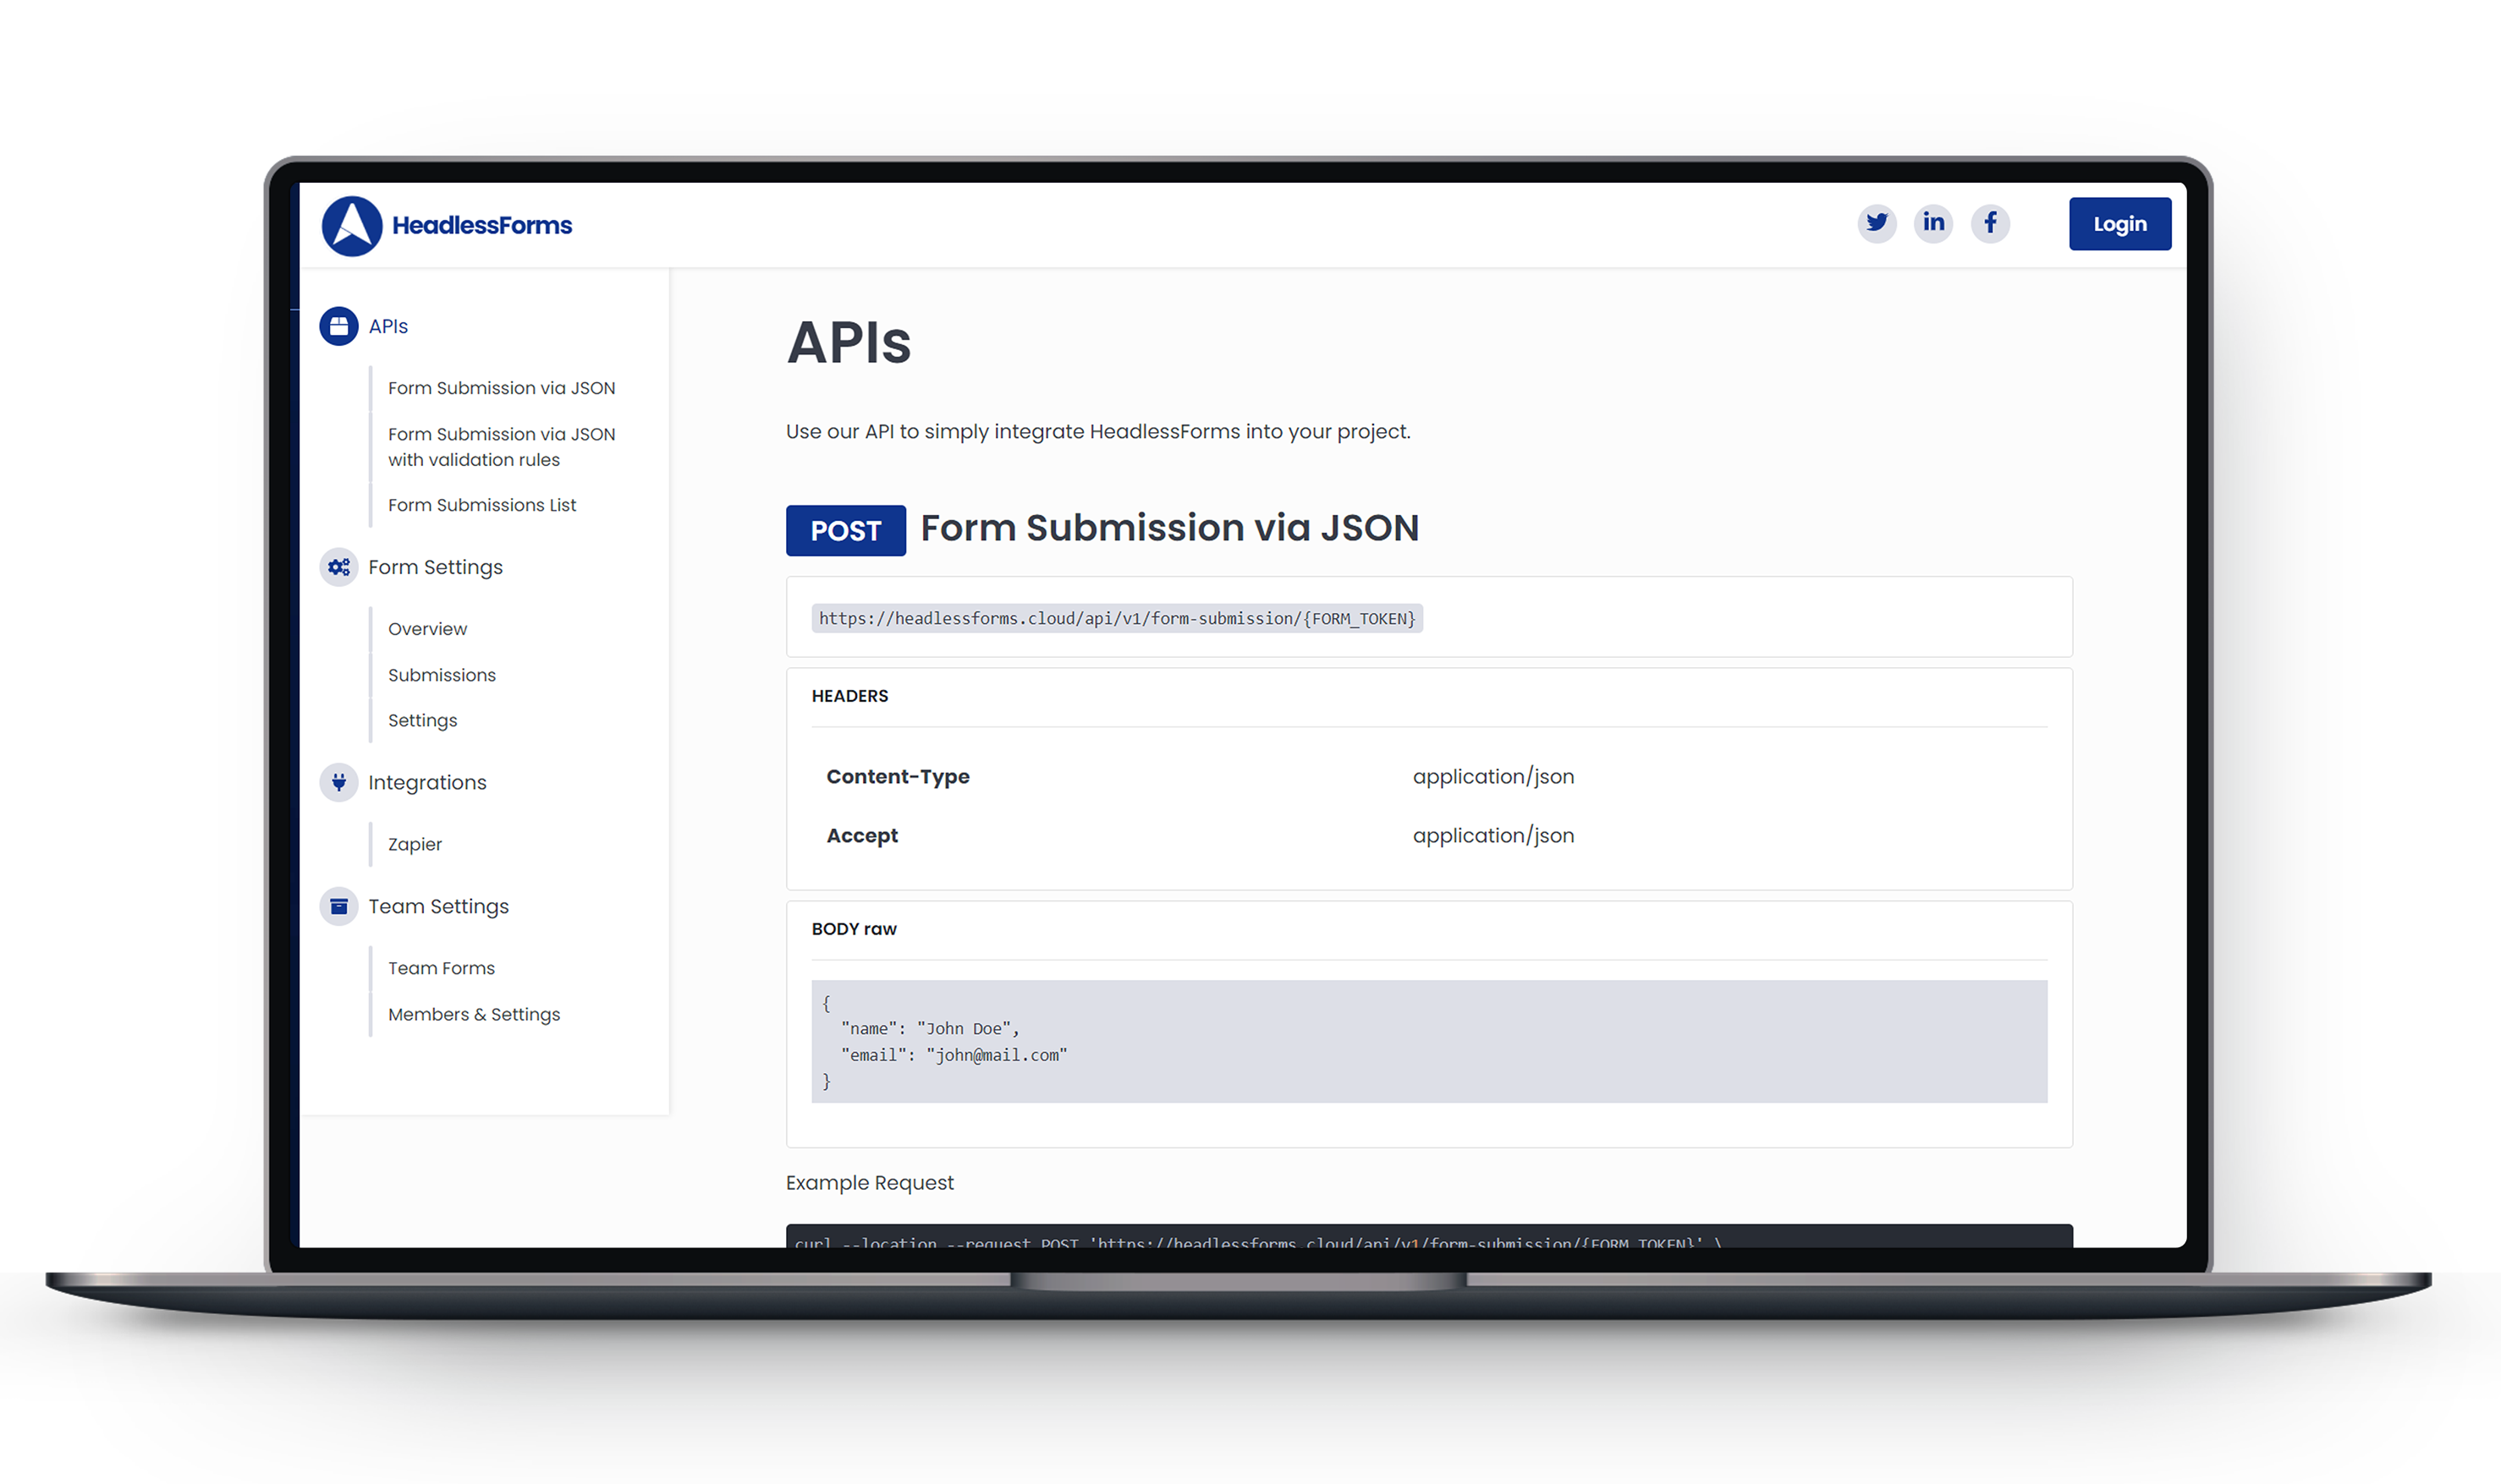The width and height of the screenshot is (2501, 1484).
Task: Click the APIs section icon
Action: [338, 326]
